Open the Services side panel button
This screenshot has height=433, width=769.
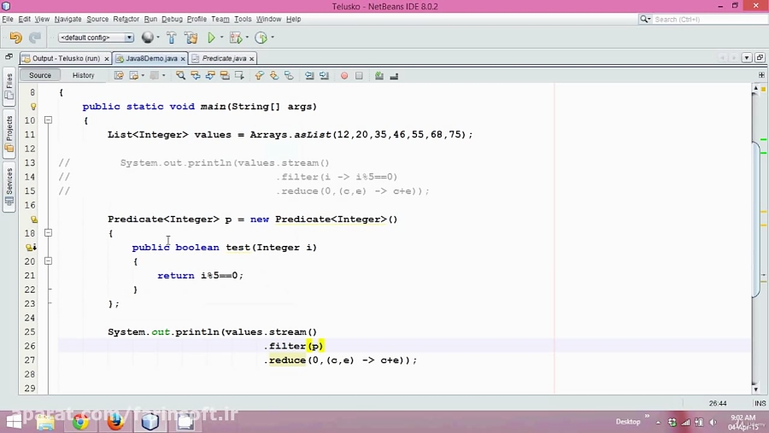(x=9, y=184)
